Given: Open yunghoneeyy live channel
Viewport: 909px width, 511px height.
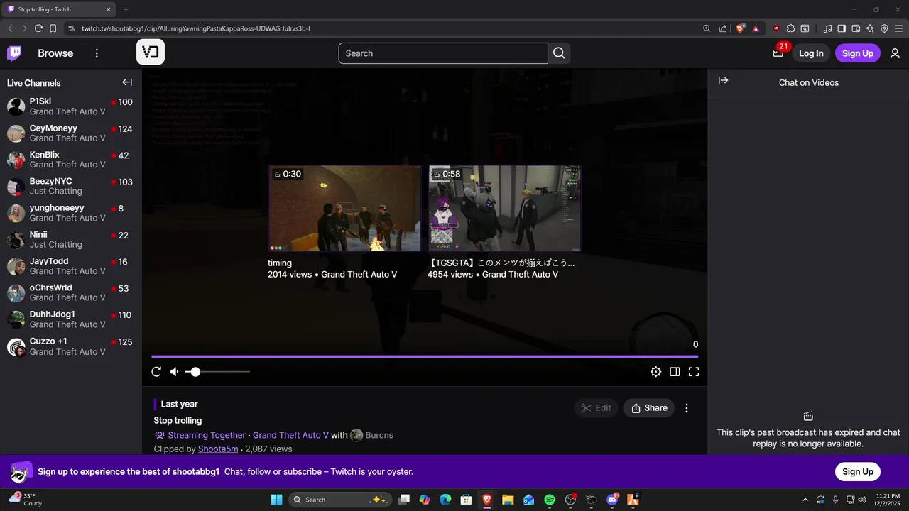Looking at the screenshot, I should (71, 213).
